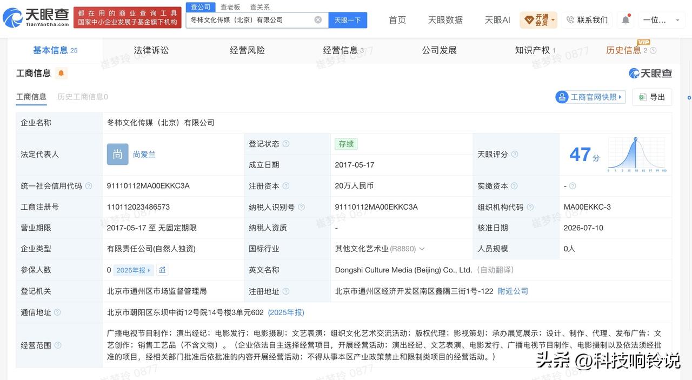Click help icon beside 注册资本 label

[286, 186]
